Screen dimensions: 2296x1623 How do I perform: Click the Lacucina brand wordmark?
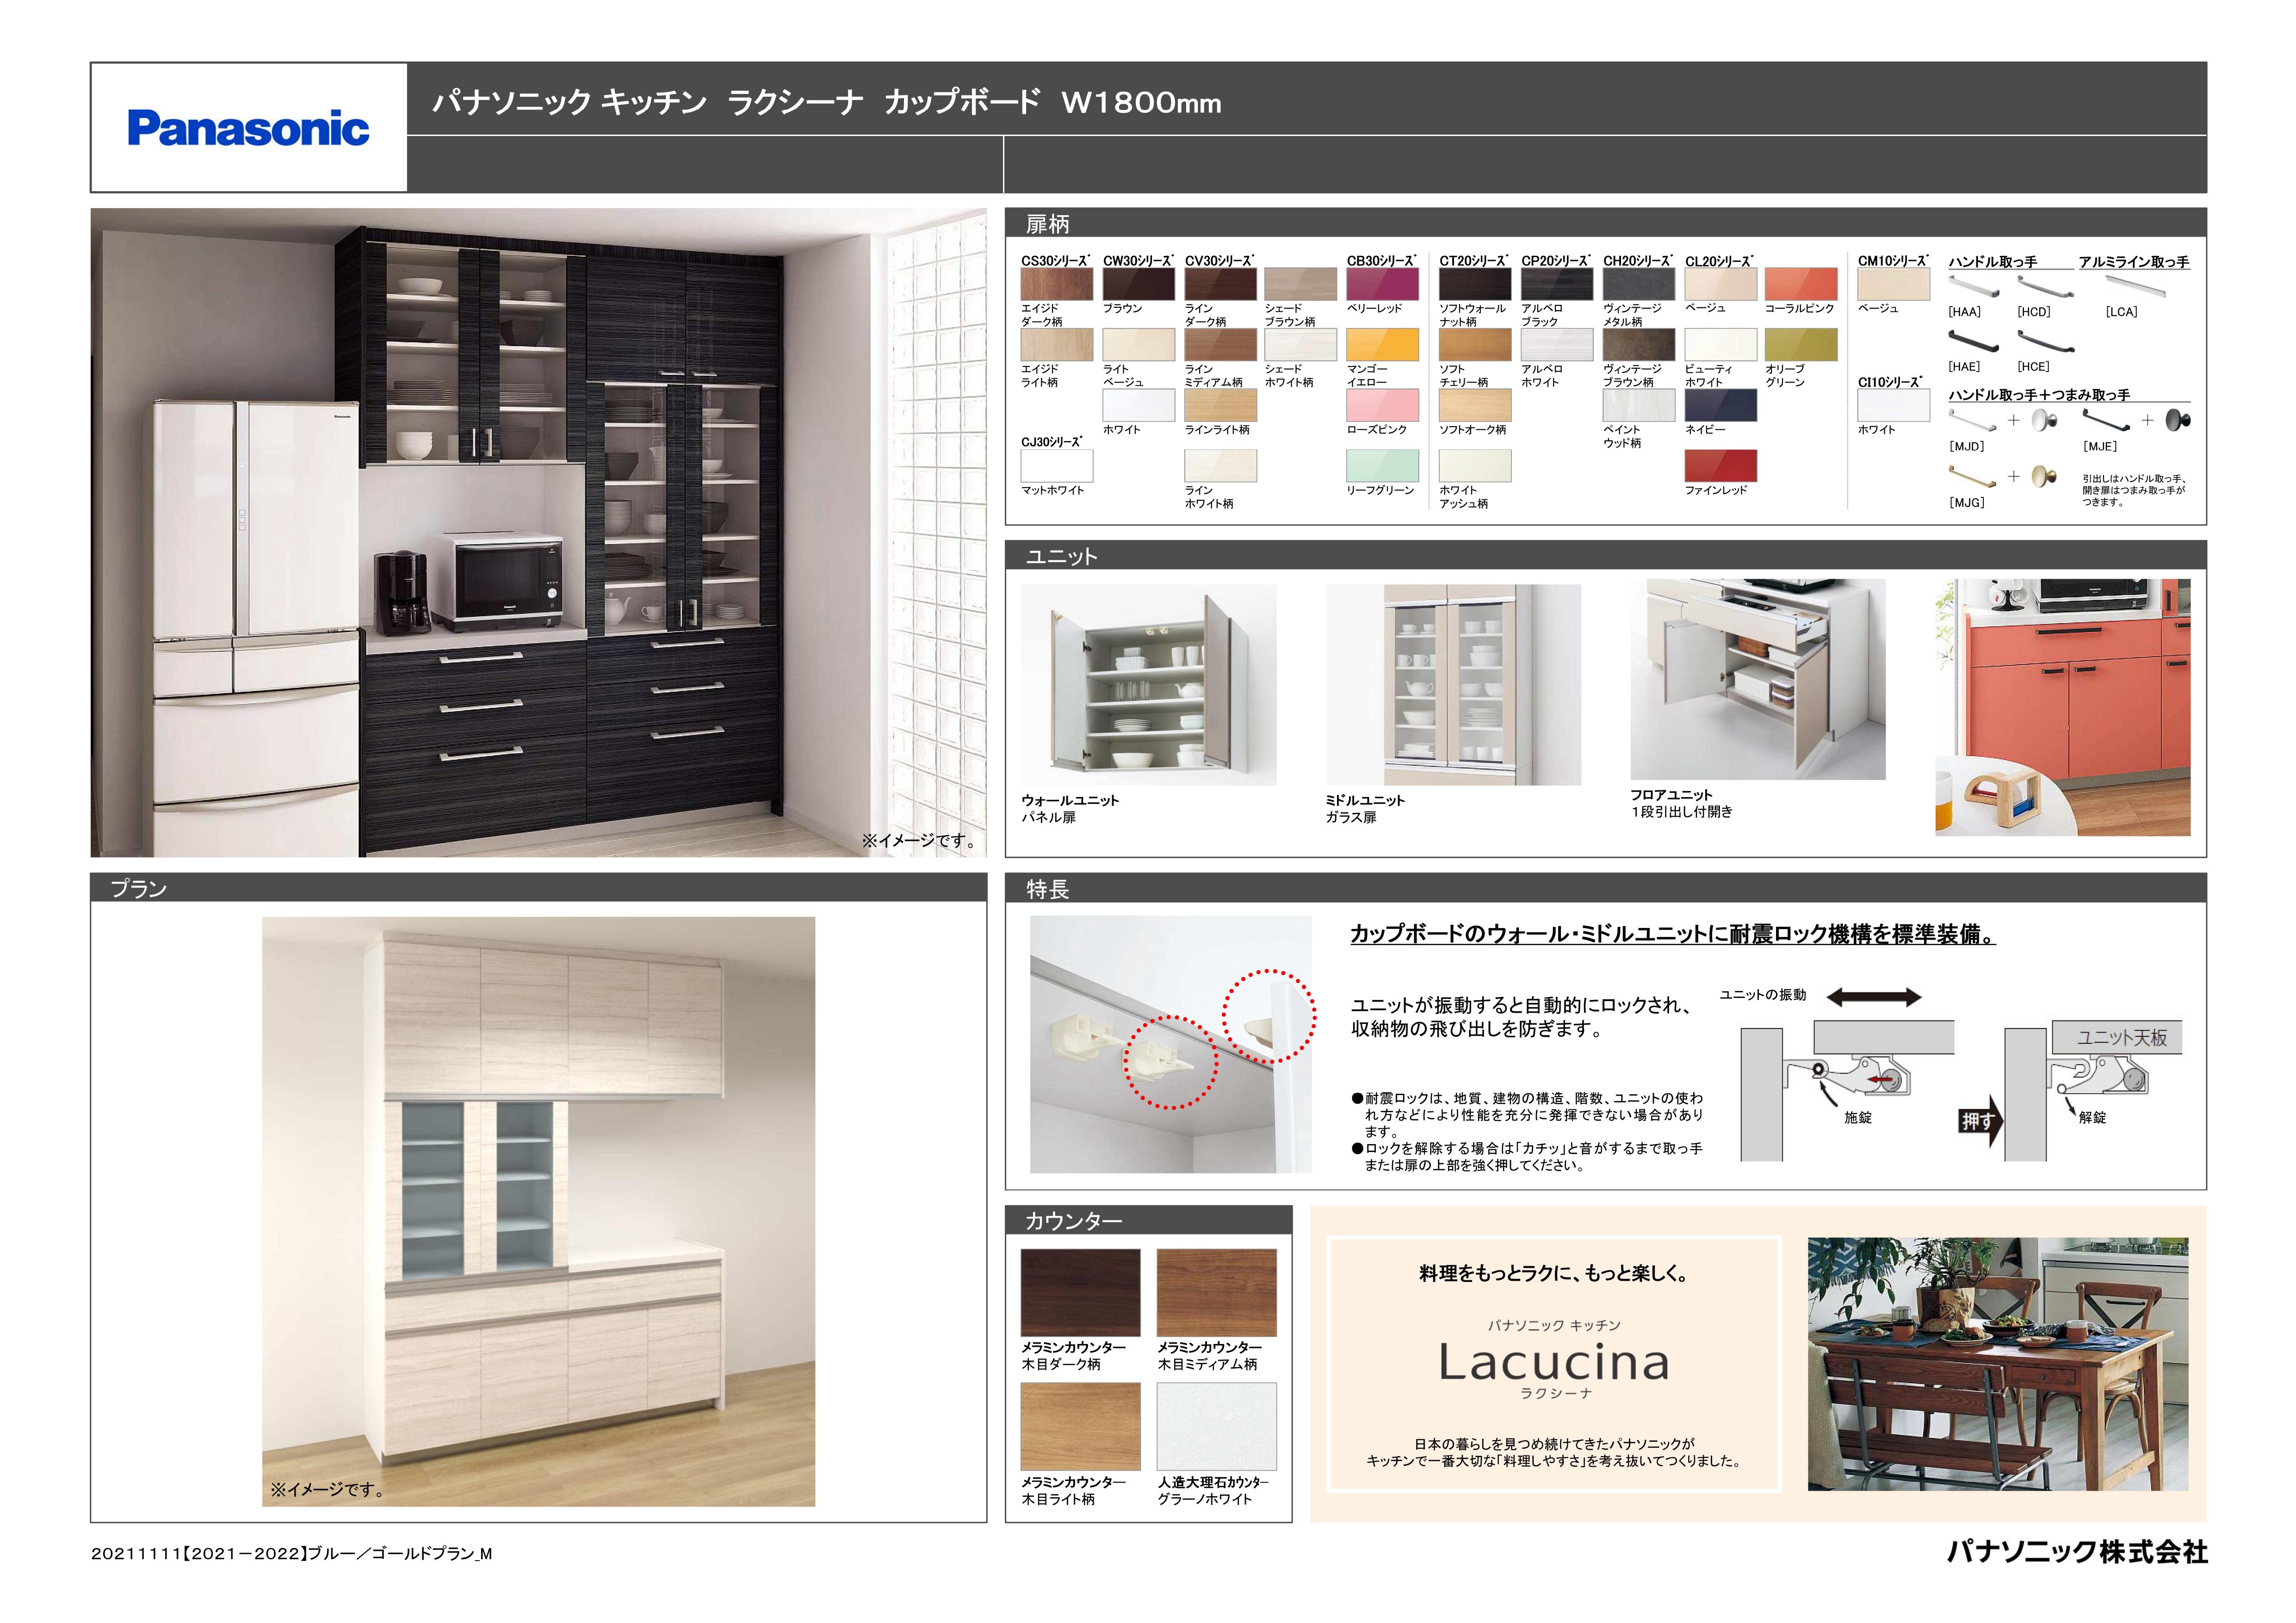pyautogui.click(x=1555, y=1363)
